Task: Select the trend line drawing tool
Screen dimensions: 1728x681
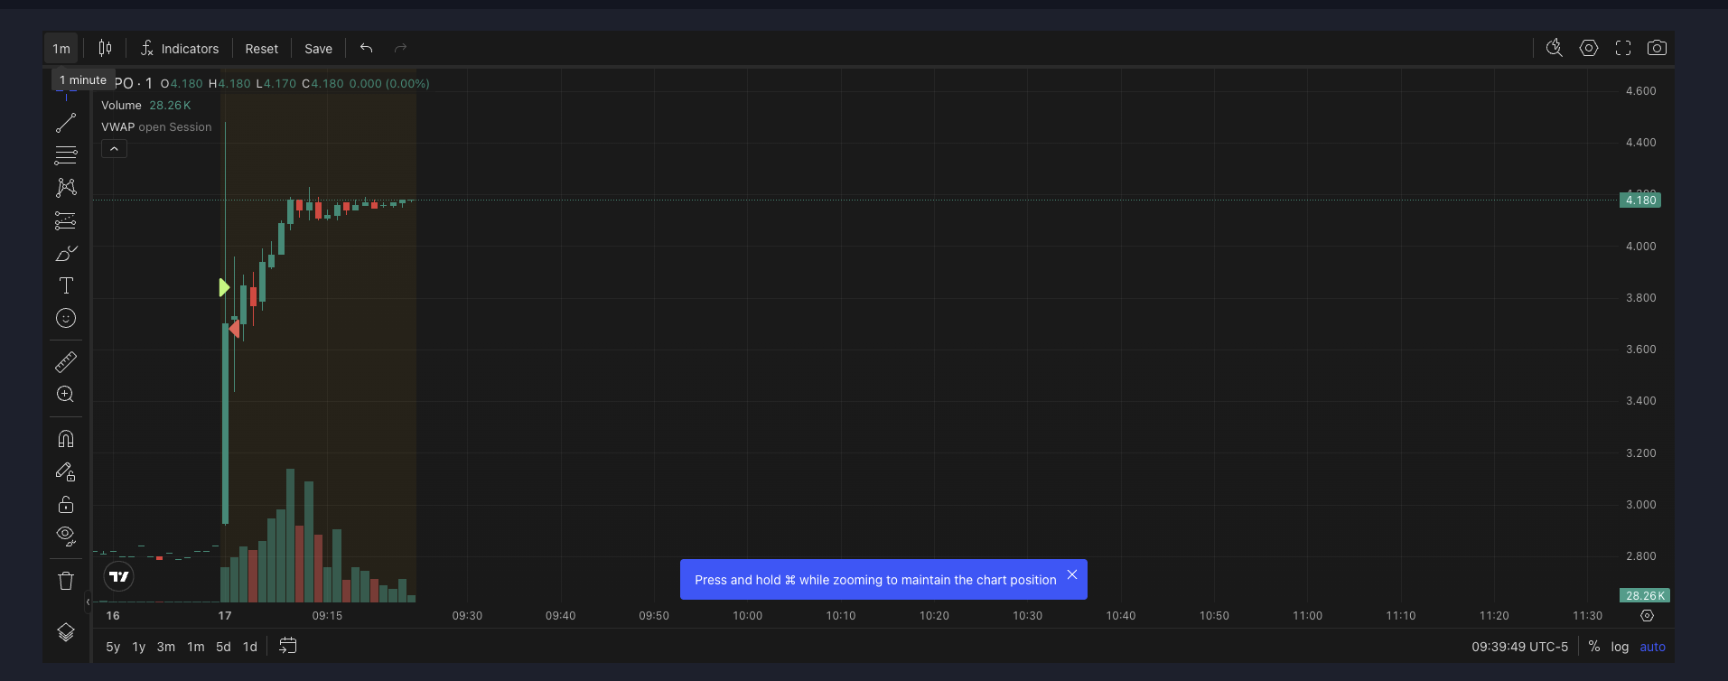Action: [66, 123]
